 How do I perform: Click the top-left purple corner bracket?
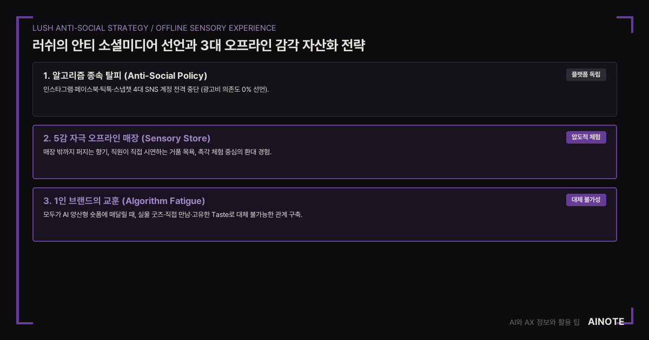click(x=24, y=24)
